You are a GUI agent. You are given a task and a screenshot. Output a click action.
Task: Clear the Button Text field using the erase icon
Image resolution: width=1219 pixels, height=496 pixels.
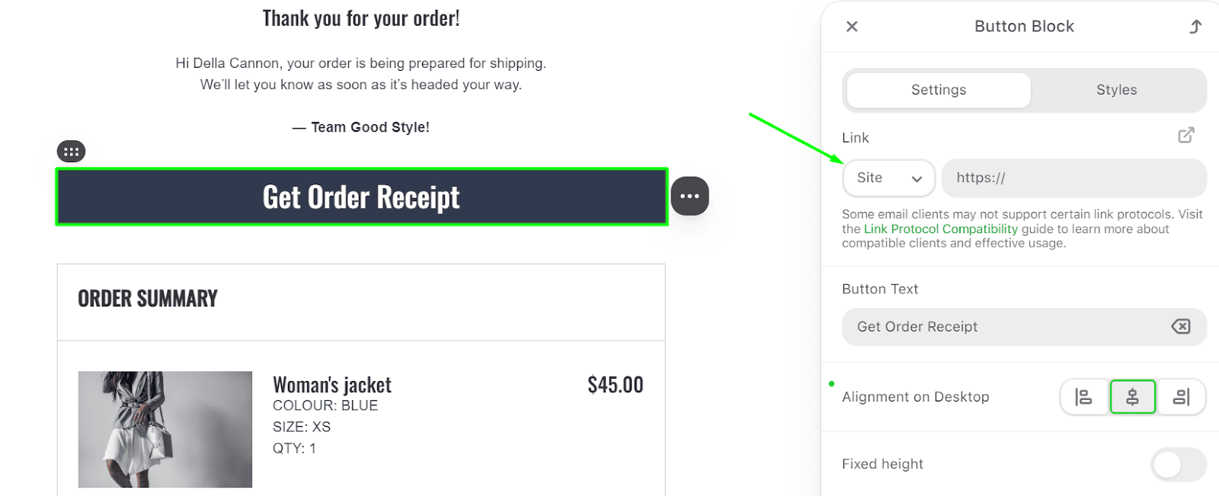tap(1179, 326)
